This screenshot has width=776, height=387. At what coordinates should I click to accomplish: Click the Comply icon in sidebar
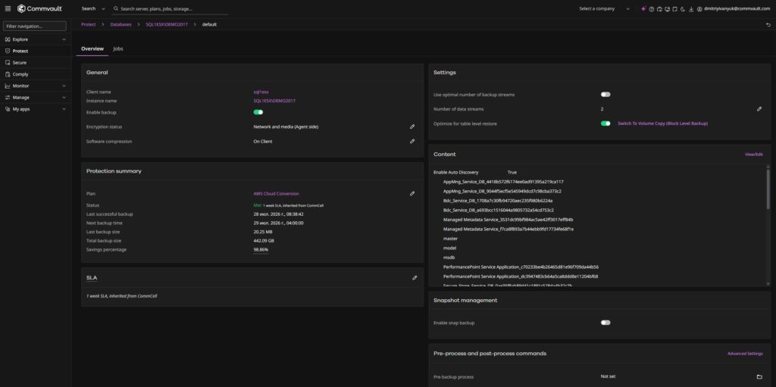8,74
